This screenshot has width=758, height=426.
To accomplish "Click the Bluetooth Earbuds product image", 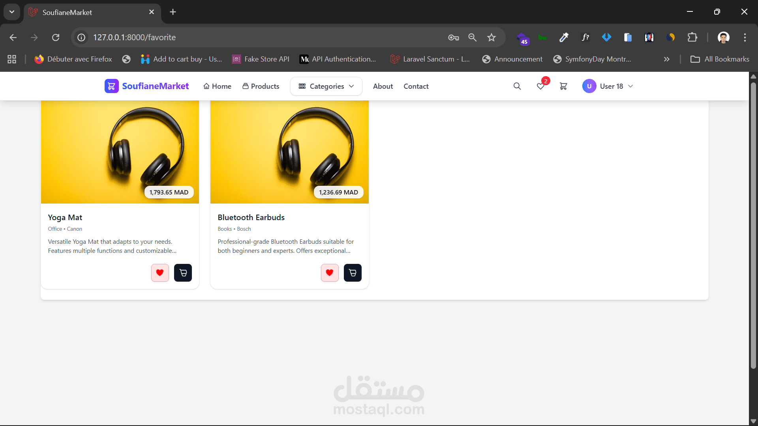I will tap(289, 152).
